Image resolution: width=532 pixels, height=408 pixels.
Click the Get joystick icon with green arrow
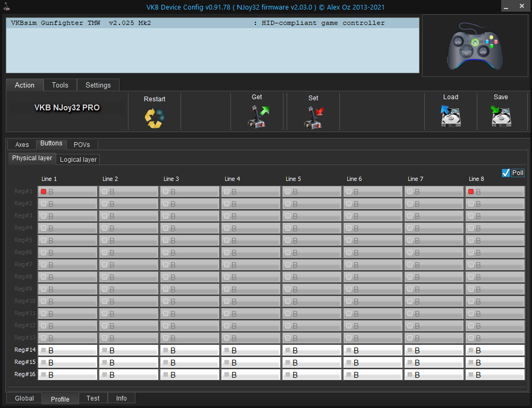258,116
